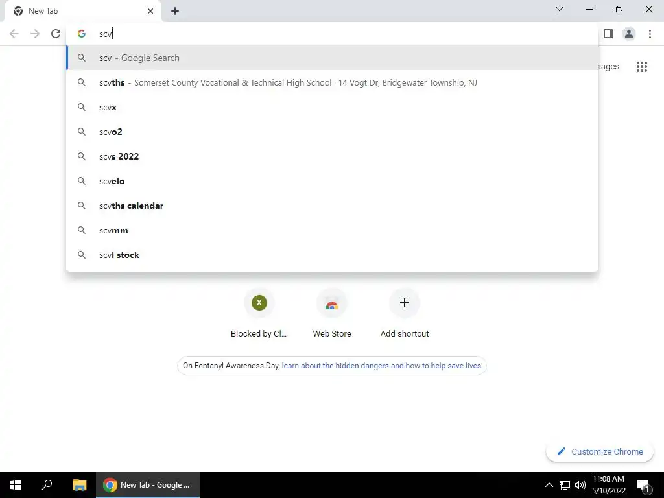Open the Web Store shortcut

(332, 314)
